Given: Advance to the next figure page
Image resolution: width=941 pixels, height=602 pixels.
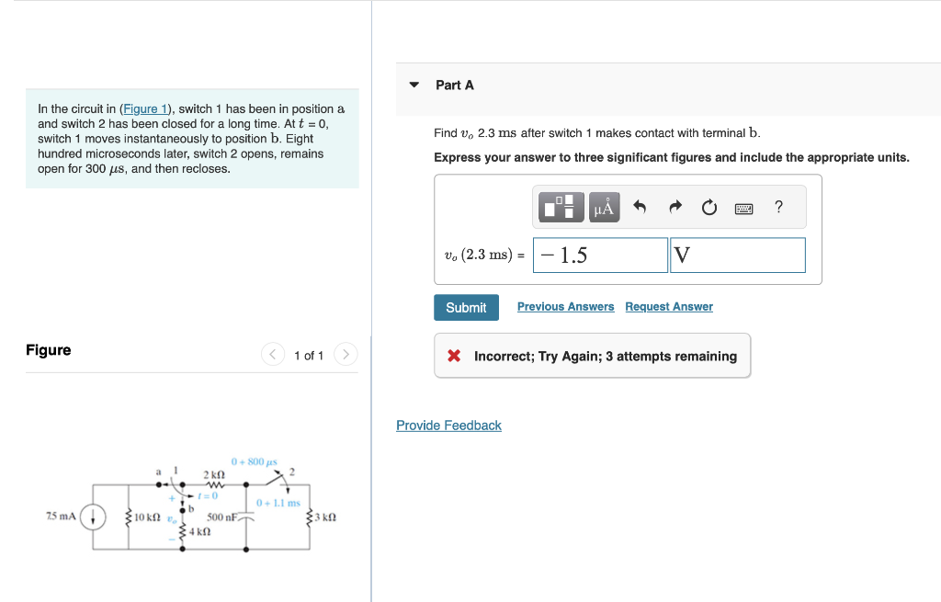Looking at the screenshot, I should 345,355.
